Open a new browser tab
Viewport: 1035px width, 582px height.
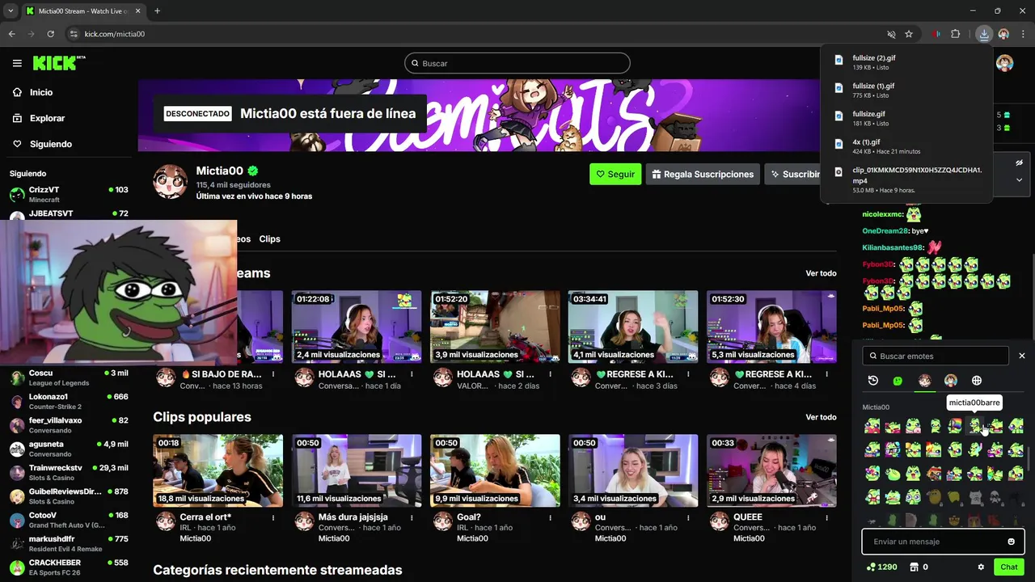coord(157,11)
